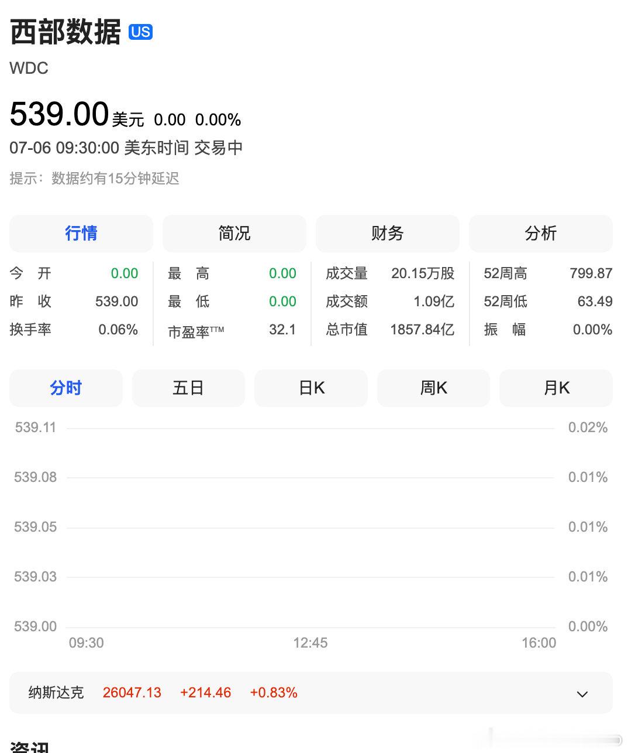Click the Nasdaq value 26047.13
The image size is (628, 753).
132,693
